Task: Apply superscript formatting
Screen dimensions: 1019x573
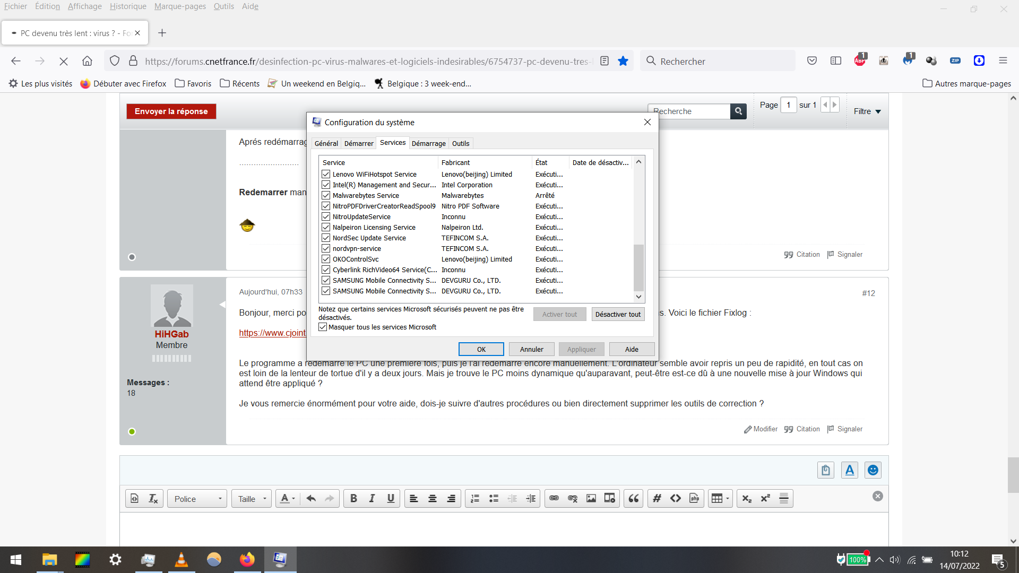Action: [765, 499]
